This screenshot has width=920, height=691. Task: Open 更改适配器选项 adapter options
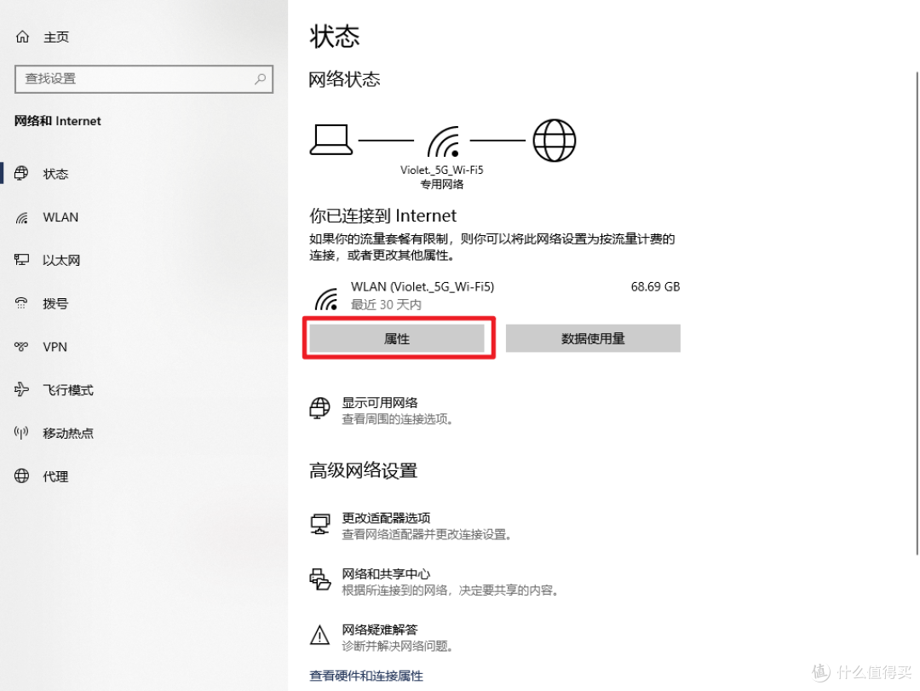386,518
